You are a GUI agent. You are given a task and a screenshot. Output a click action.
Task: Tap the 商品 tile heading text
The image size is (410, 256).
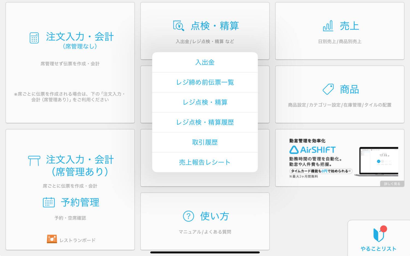click(x=349, y=89)
